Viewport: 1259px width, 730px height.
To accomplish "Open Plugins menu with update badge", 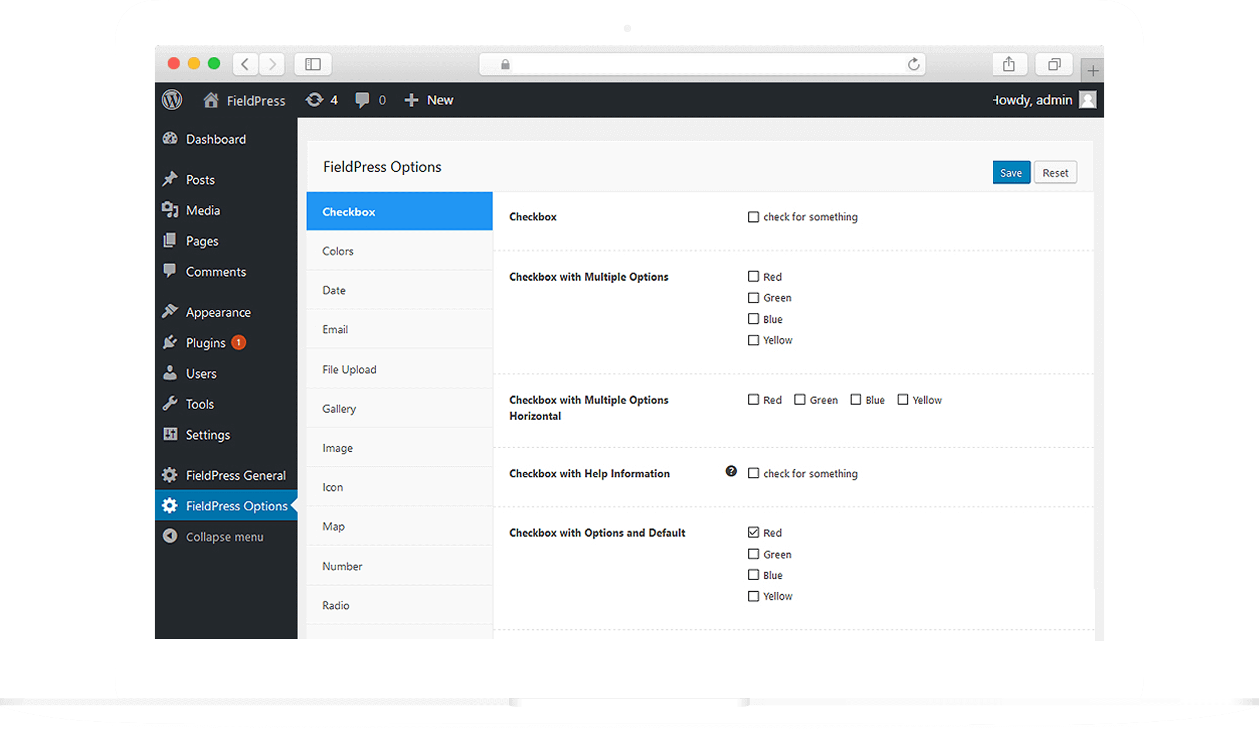I will pos(226,343).
